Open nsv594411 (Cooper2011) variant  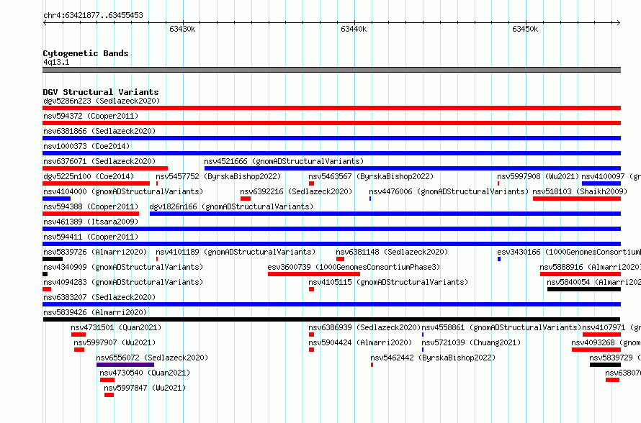click(x=91, y=237)
